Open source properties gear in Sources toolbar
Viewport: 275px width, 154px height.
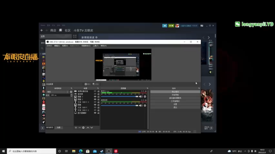pos(83,128)
